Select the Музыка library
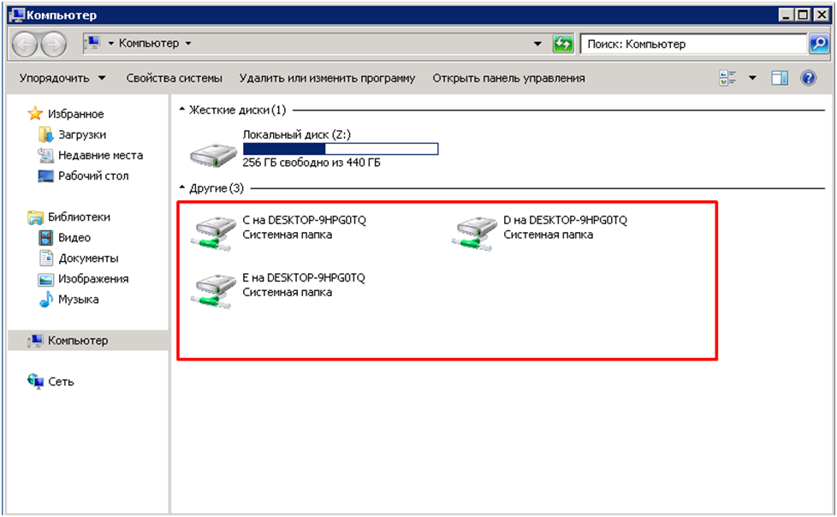Viewport: 837px width, 517px height. pos(79,300)
